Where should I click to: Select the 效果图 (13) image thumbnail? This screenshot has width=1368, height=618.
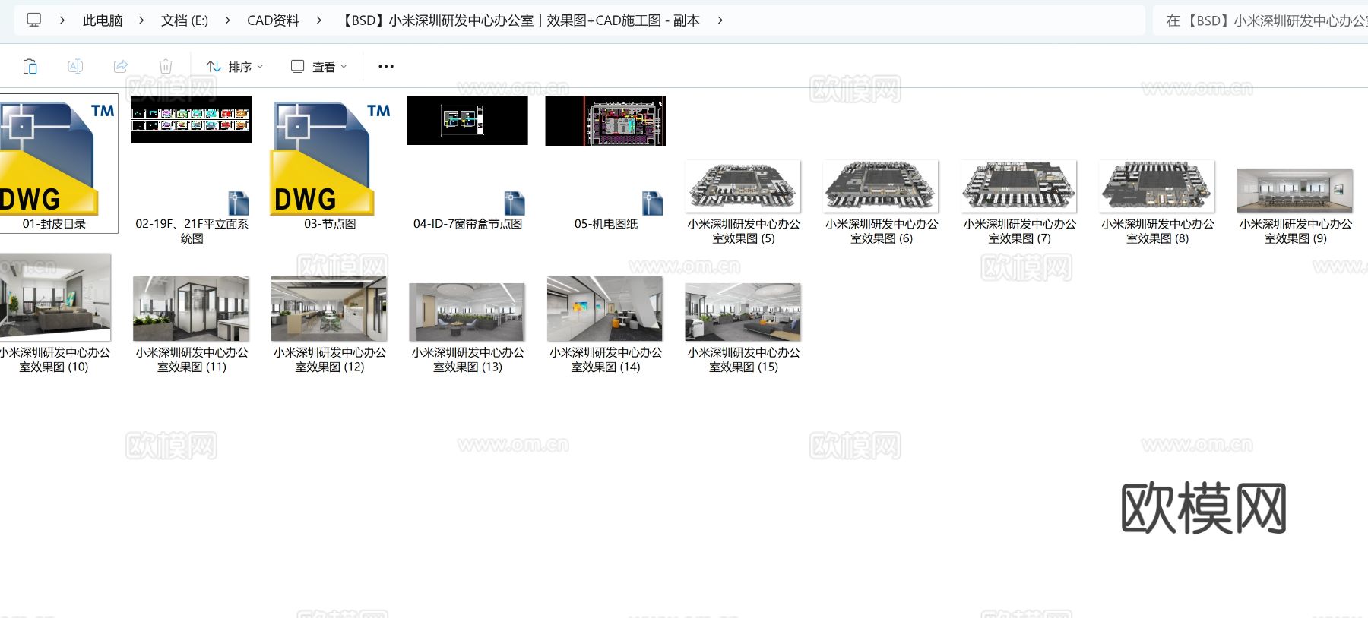tap(467, 312)
